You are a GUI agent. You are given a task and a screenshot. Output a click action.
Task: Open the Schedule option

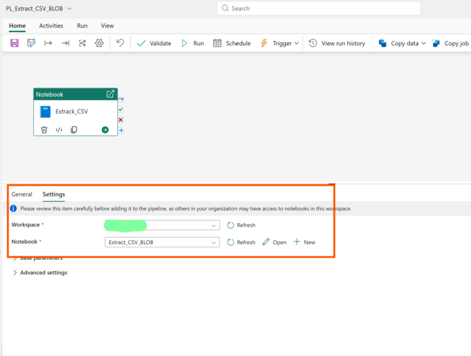232,43
